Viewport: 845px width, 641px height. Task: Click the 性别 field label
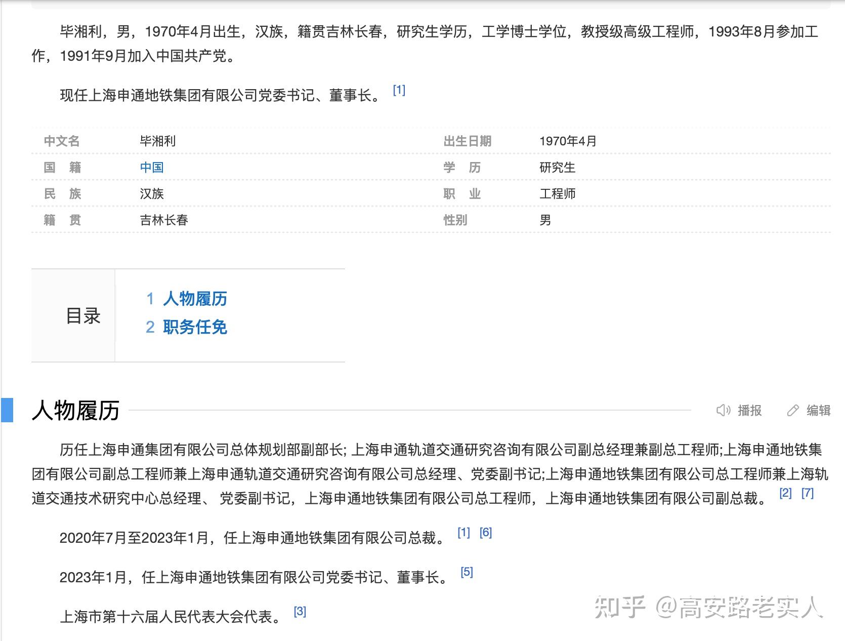455,220
